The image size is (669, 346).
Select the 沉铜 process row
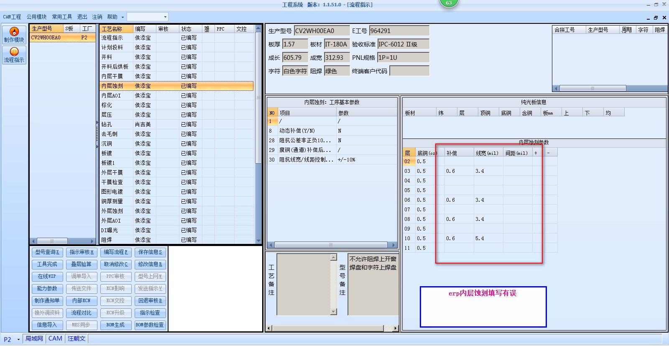176,144
